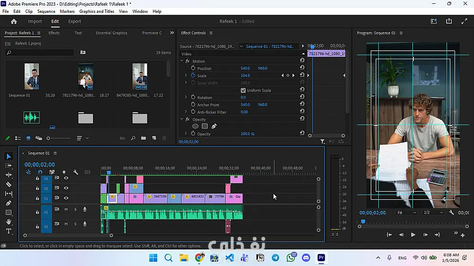Expand the Scale parameter
This screenshot has width=474, height=266.
pyautogui.click(x=186, y=75)
